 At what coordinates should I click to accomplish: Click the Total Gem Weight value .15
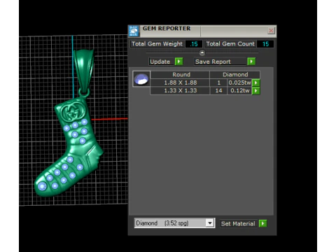click(x=194, y=44)
